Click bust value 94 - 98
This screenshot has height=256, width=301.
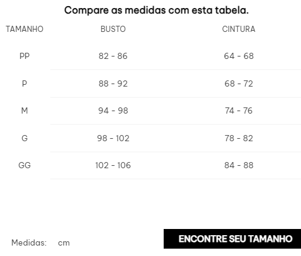point(113,111)
